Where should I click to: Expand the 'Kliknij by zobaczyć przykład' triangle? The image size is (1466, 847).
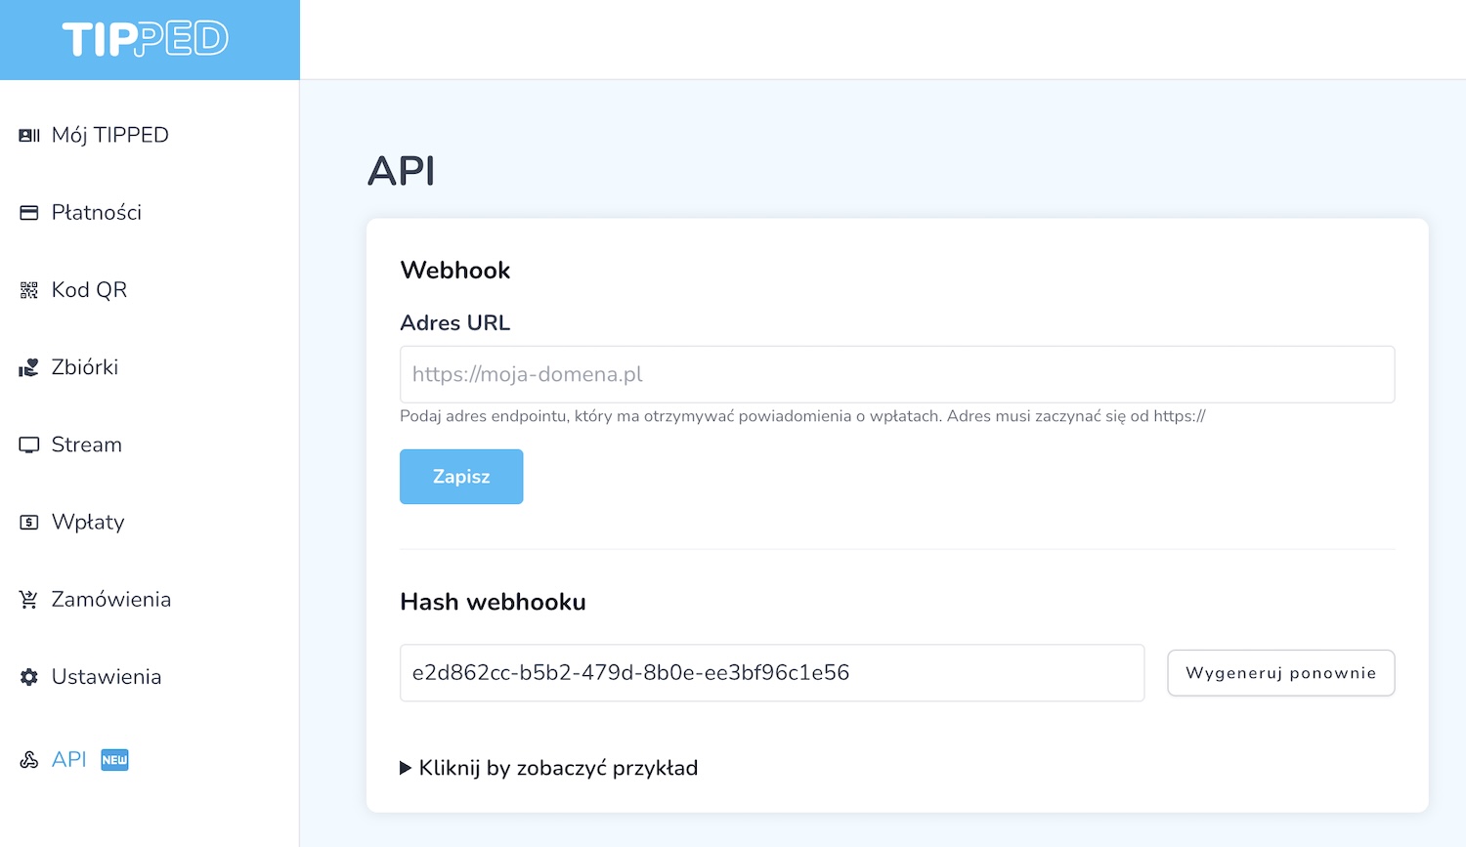pyautogui.click(x=406, y=769)
